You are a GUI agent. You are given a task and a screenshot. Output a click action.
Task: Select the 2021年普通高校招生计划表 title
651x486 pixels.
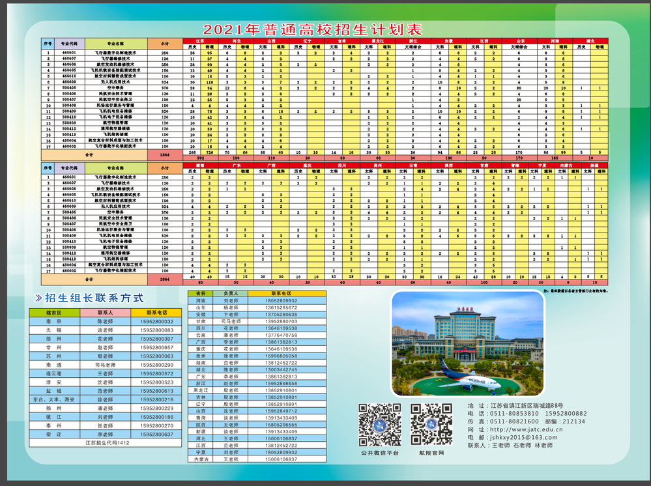click(313, 29)
